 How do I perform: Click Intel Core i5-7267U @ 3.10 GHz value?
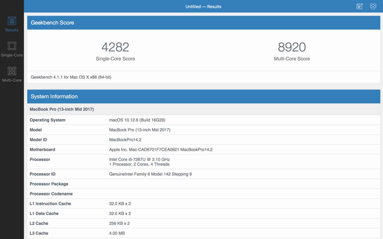[140, 159]
